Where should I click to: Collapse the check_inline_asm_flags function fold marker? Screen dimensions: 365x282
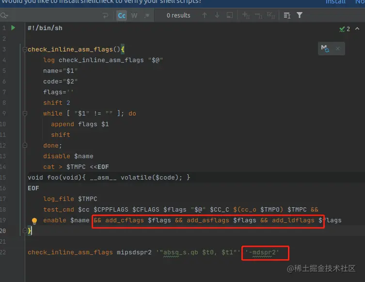(25, 50)
